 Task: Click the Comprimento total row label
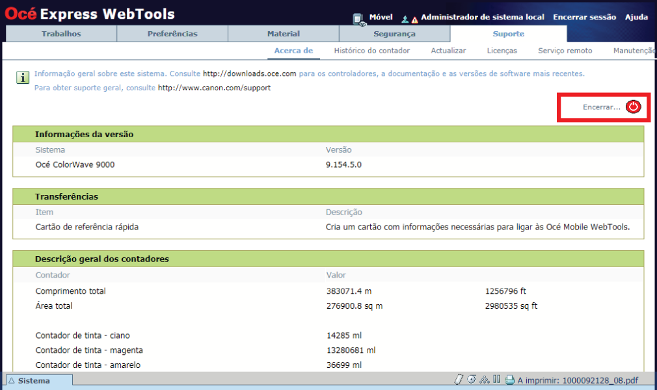click(70, 291)
